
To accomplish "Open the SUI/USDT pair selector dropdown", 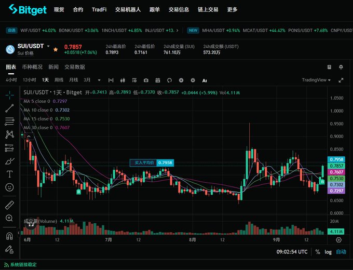I will point(48,46).
